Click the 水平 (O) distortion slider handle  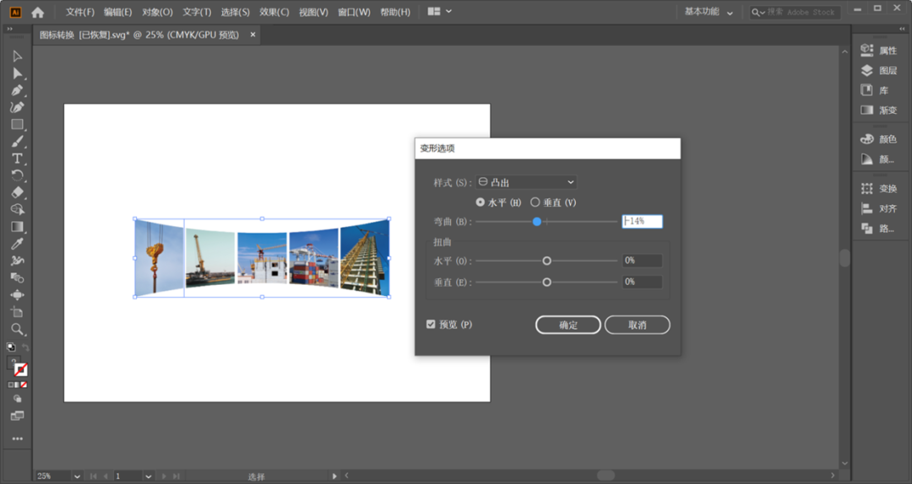(546, 261)
